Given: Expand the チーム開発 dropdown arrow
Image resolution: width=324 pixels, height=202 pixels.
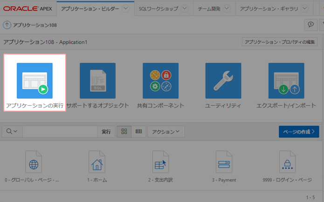Looking at the screenshot, I should (x=227, y=9).
